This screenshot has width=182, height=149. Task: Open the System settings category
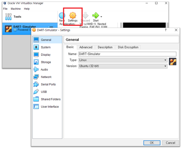pos(45,47)
